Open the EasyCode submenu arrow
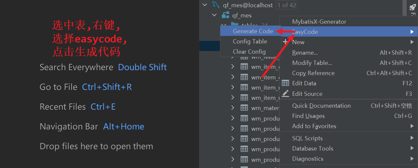Screen dimensions: 418x168 tap(412, 32)
